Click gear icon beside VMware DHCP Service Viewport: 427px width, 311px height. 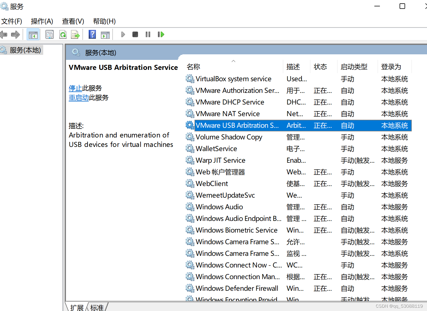[190, 102]
